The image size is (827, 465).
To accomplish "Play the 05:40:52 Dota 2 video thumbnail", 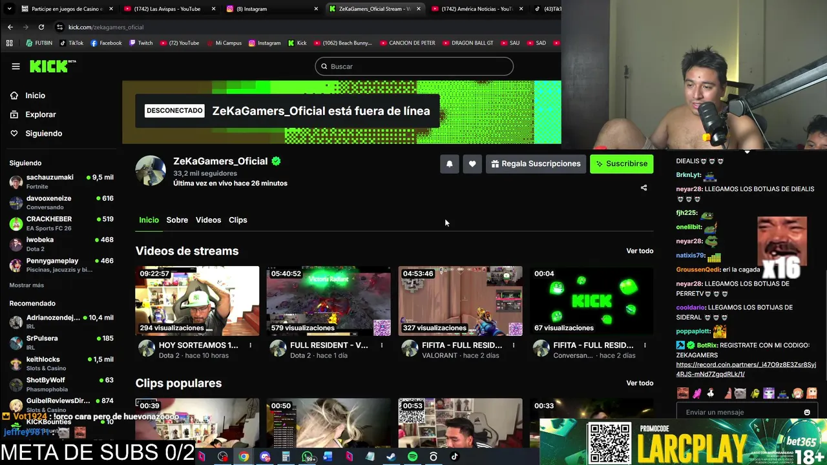I will point(328,301).
